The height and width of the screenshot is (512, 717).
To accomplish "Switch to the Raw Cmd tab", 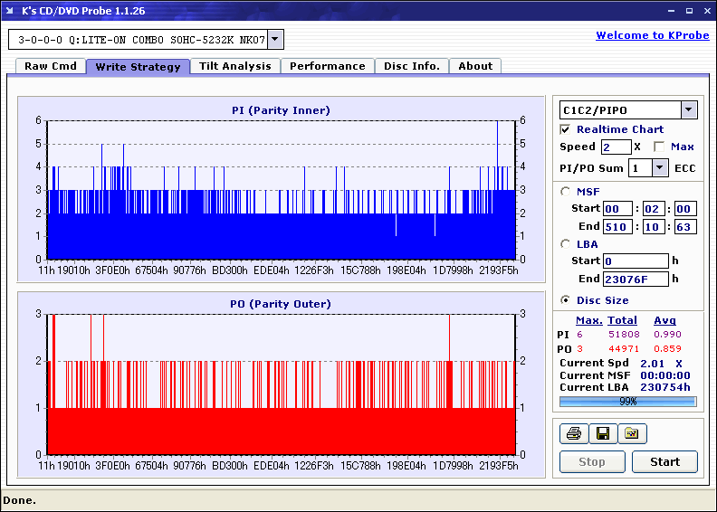I will coord(51,66).
